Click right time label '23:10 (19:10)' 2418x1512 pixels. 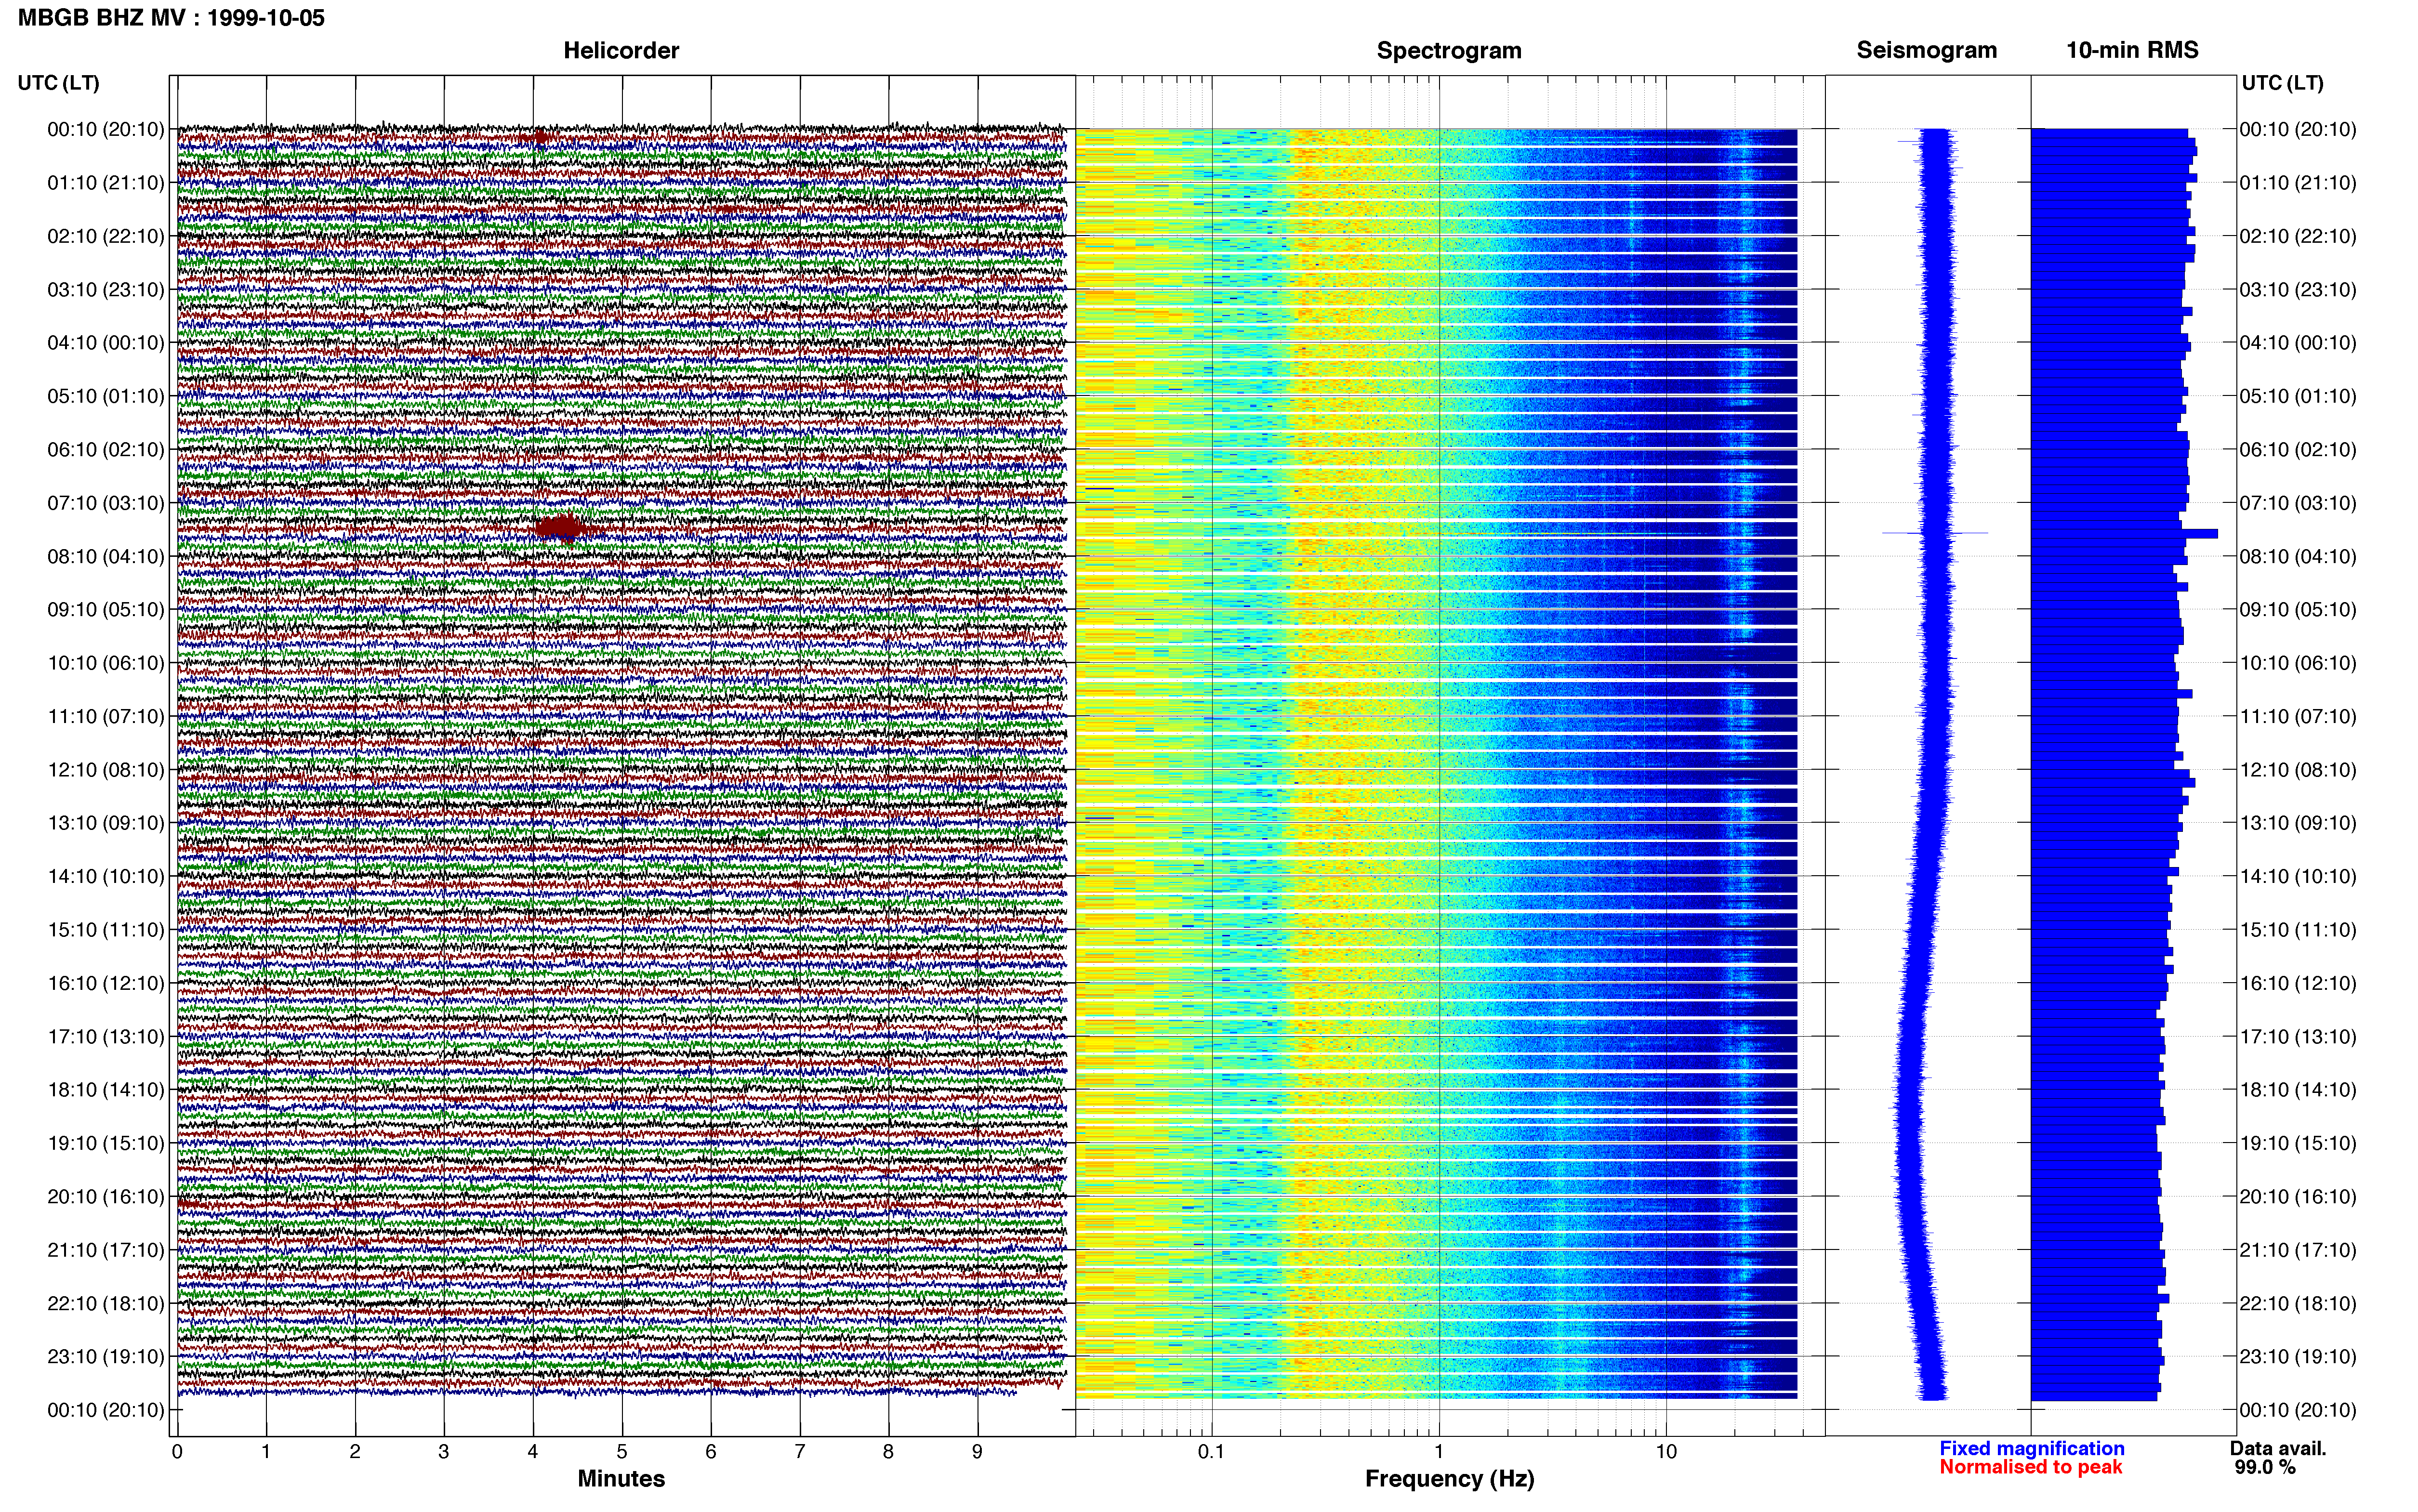(2298, 1357)
